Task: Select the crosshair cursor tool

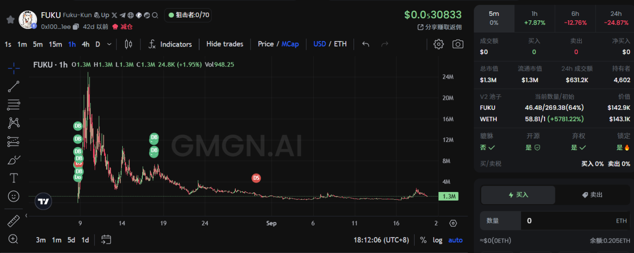Action: [x=14, y=68]
